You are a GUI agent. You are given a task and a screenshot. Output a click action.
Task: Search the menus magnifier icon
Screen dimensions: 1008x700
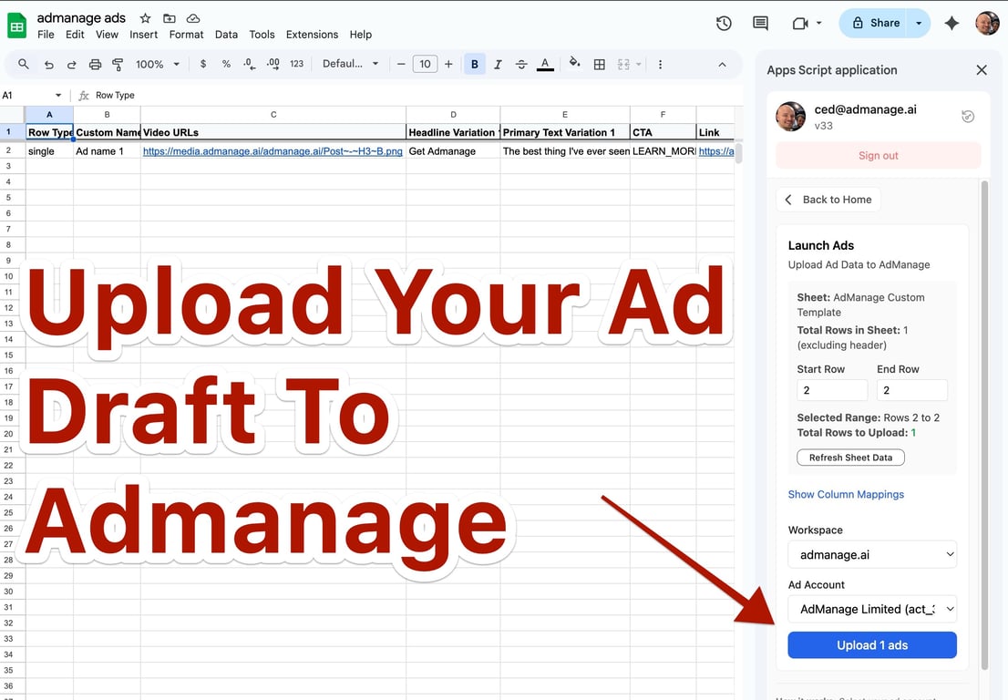23,65
